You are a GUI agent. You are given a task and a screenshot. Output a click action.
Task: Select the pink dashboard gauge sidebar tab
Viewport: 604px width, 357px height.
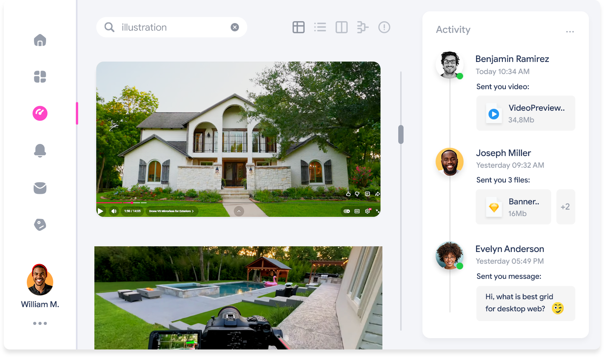(x=40, y=113)
